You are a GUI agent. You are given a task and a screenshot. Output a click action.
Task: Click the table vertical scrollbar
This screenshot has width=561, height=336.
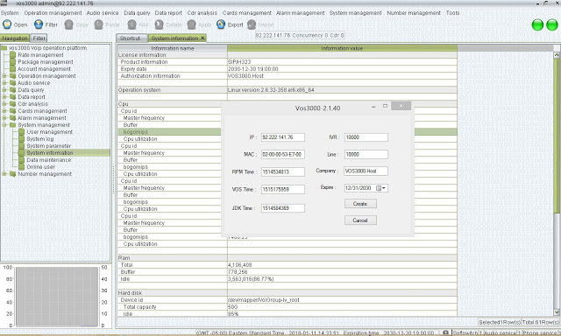557,184
